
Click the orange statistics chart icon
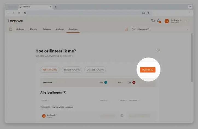pyautogui.click(x=126, y=29)
